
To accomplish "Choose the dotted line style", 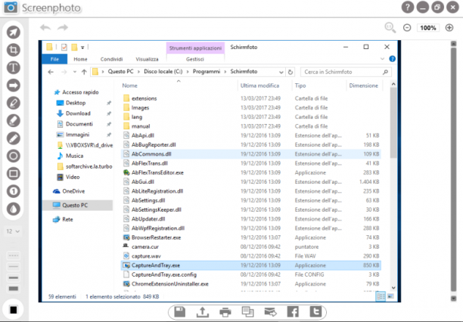I will click(14, 255).
